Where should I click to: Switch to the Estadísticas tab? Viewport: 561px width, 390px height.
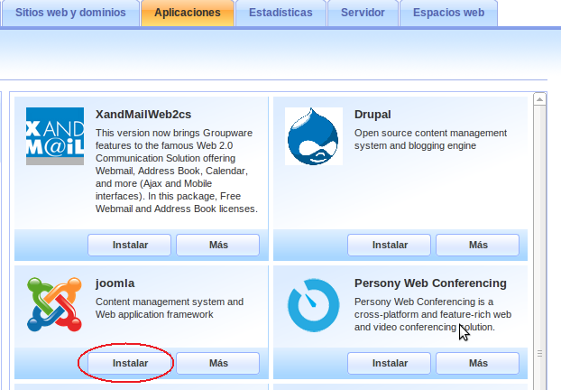click(280, 13)
